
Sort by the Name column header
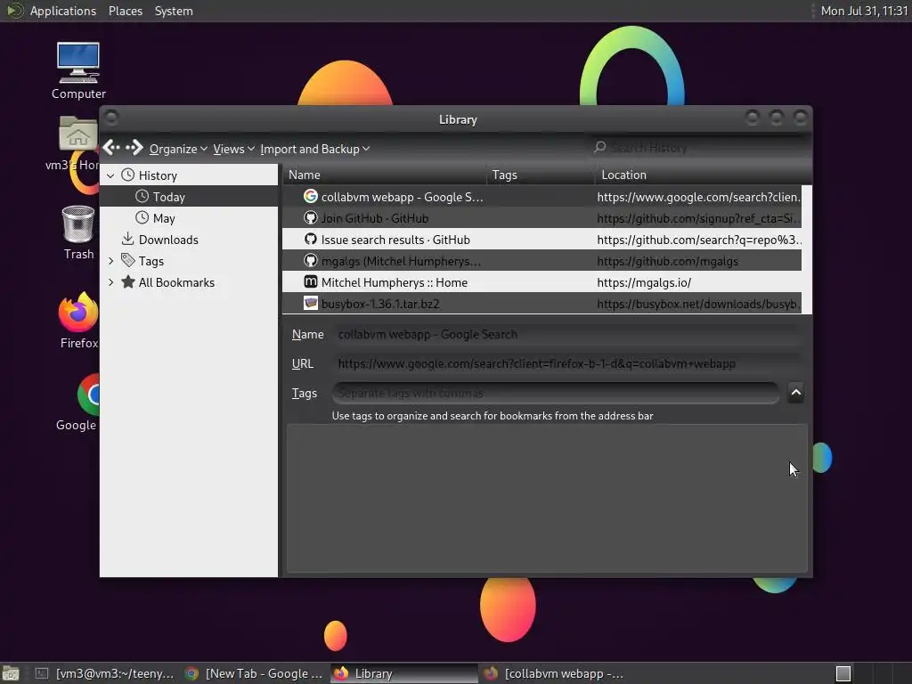coord(385,175)
